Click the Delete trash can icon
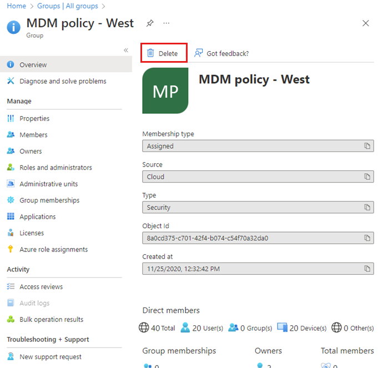This screenshot has height=368, width=378. coord(150,53)
